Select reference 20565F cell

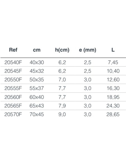[x=13, y=106]
